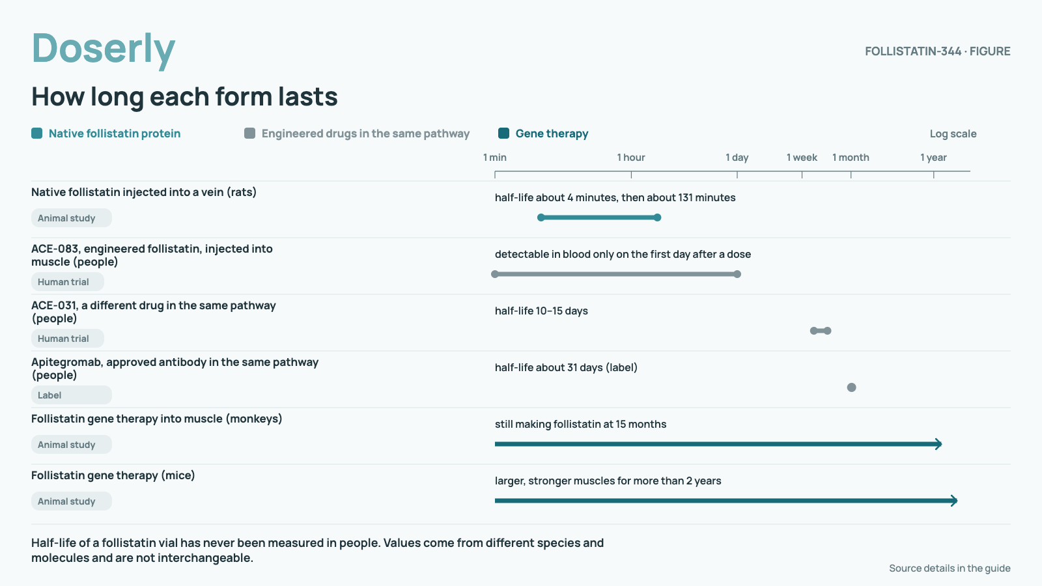Click 'still making follistatin at 15 months' text
This screenshot has width=1042, height=586.
pyautogui.click(x=580, y=424)
